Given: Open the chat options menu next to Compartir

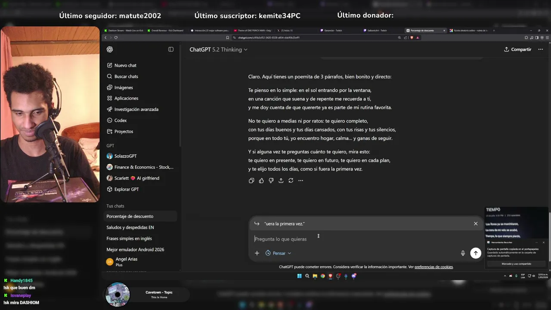Looking at the screenshot, I should (x=541, y=50).
